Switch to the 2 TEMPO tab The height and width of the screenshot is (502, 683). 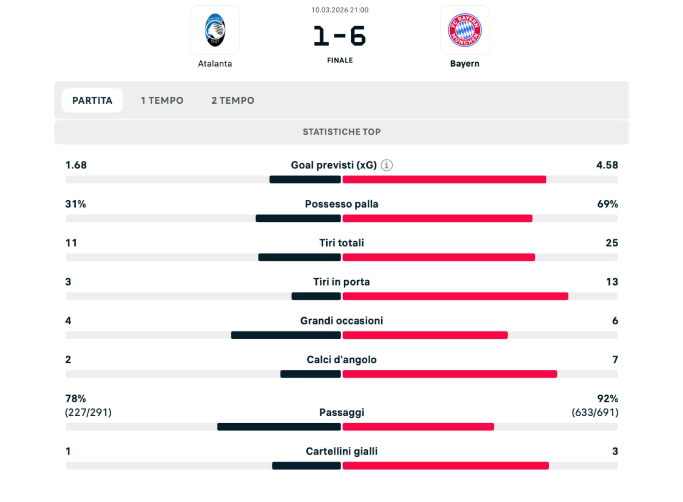[233, 101]
